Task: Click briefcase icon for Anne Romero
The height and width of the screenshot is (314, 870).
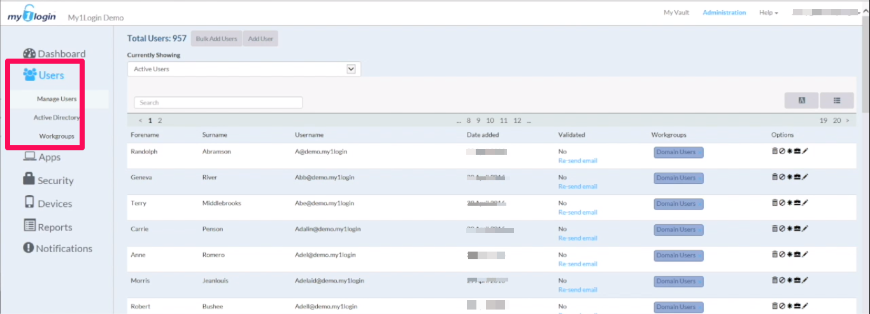Action: pos(797,254)
